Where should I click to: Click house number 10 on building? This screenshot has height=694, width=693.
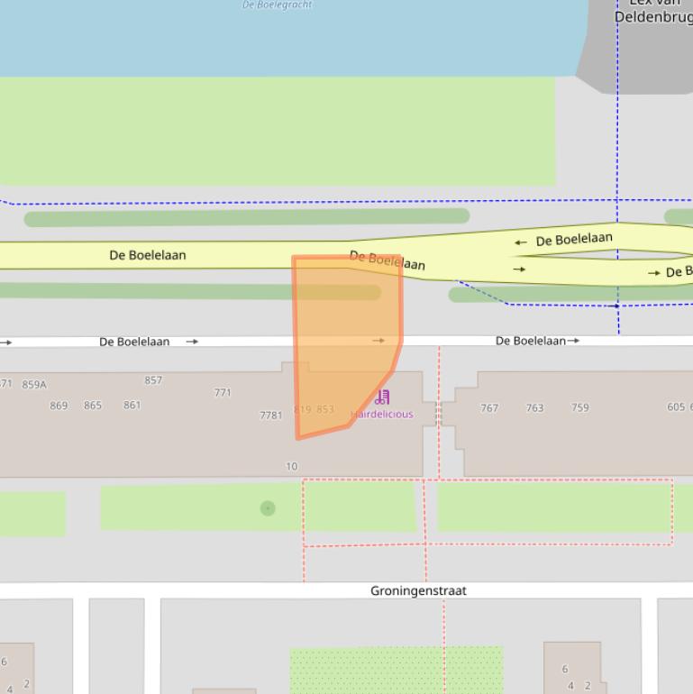[x=291, y=467]
